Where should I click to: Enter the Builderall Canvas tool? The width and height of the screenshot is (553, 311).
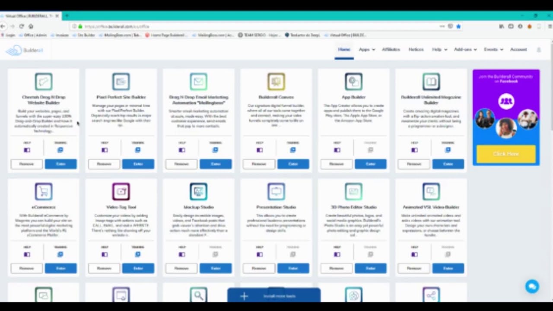(293, 164)
